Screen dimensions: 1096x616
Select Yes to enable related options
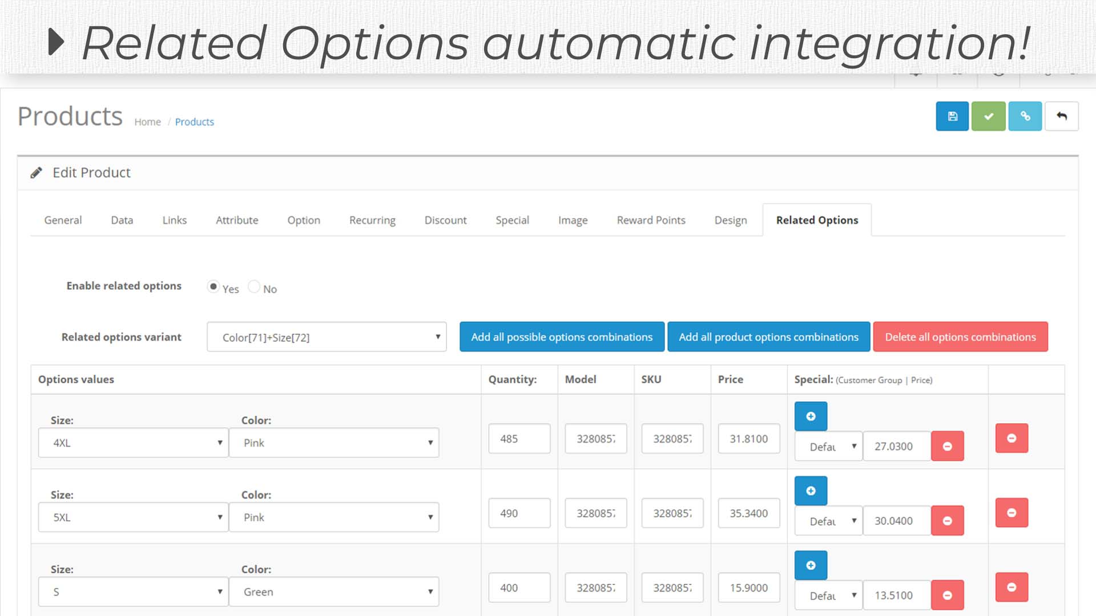pos(213,287)
